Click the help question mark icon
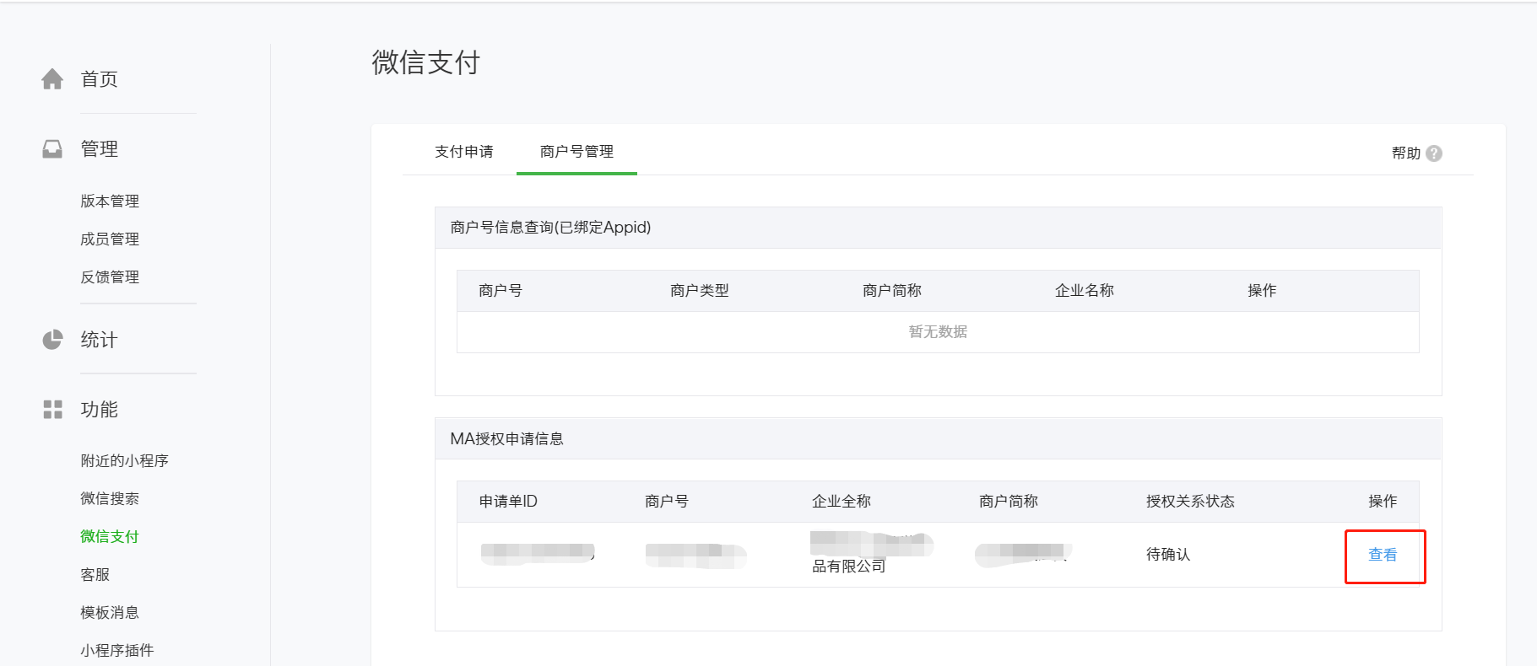Screen dimensions: 1537x666 [1434, 153]
